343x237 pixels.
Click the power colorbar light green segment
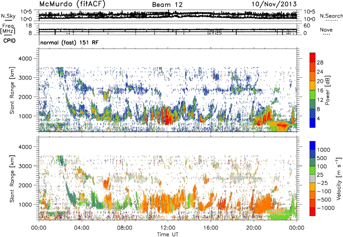coord(313,95)
